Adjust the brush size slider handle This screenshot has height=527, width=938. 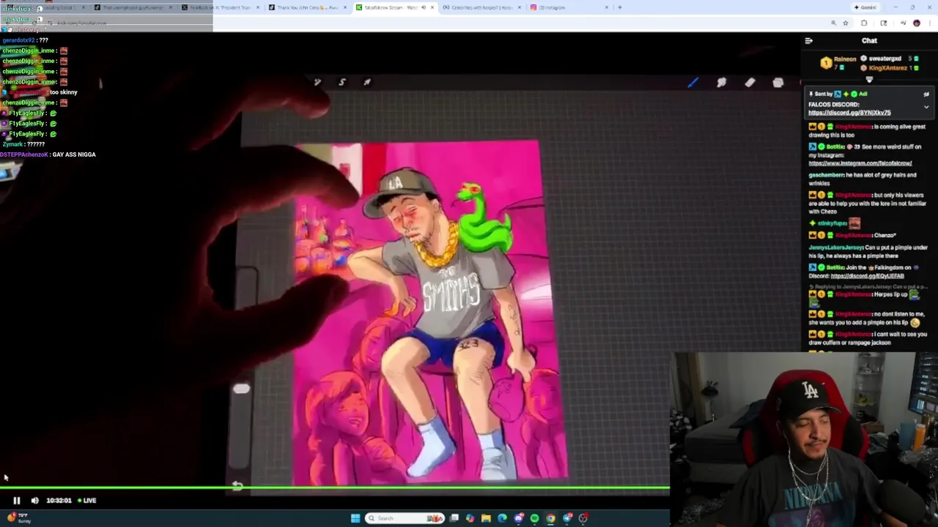coord(241,389)
